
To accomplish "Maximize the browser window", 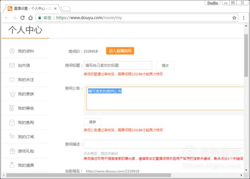I will click(233, 3).
